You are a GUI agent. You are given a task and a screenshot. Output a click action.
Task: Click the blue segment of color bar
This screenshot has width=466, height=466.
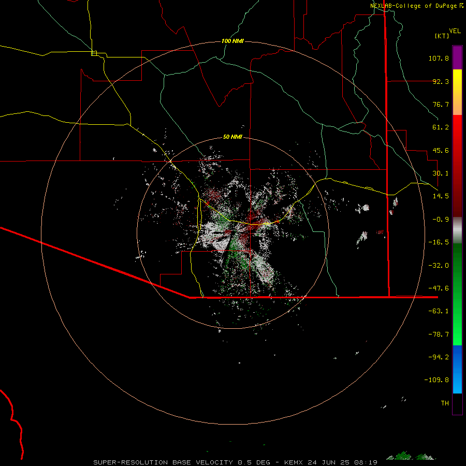tap(457, 369)
